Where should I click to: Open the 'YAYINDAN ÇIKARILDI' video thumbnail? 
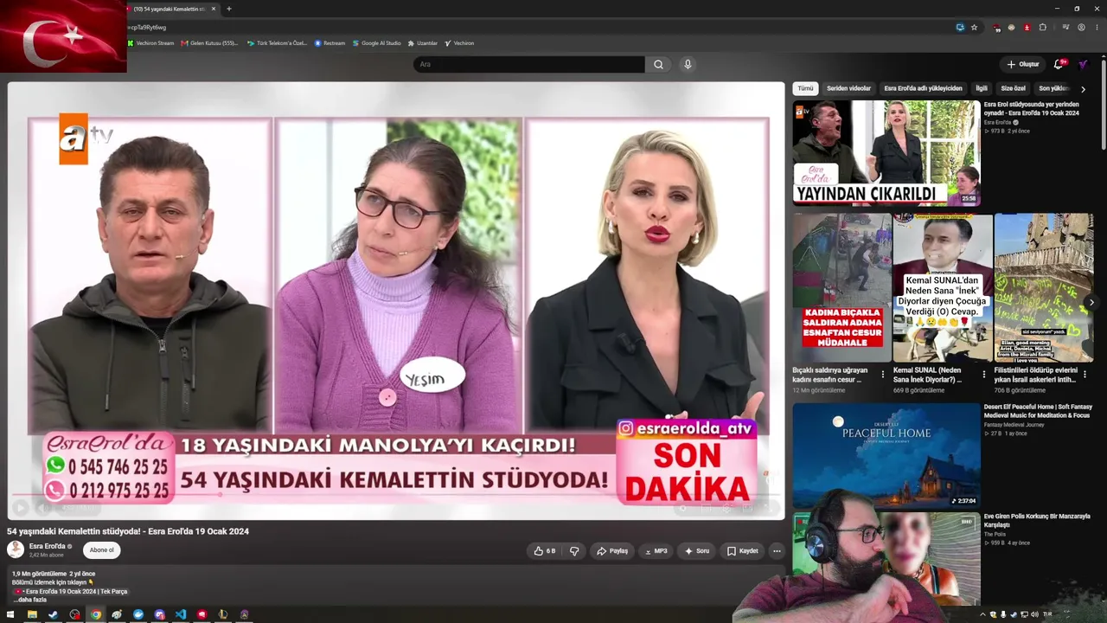pyautogui.click(x=886, y=153)
